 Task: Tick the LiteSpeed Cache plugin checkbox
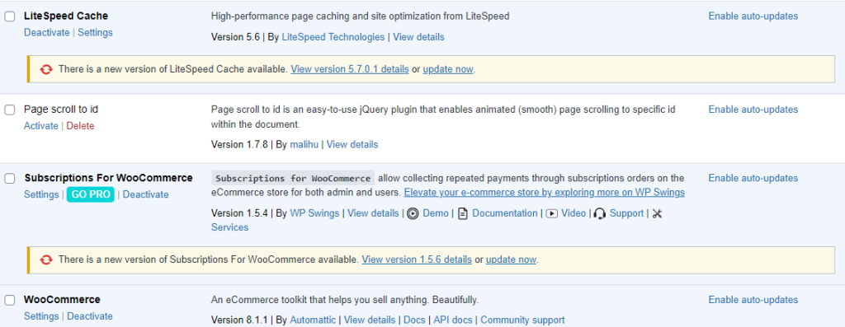point(10,16)
